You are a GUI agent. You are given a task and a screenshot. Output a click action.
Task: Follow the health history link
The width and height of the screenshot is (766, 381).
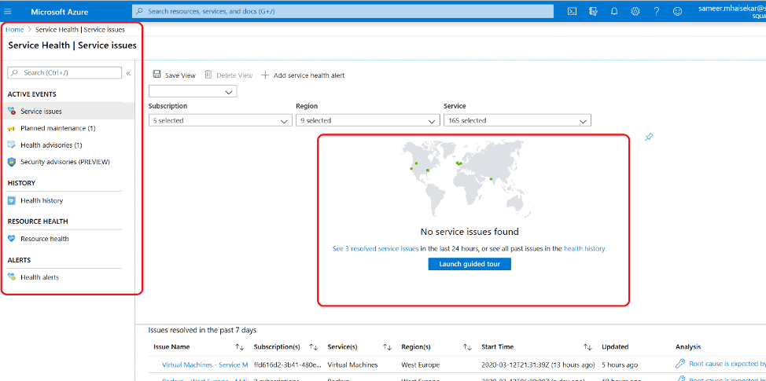585,249
